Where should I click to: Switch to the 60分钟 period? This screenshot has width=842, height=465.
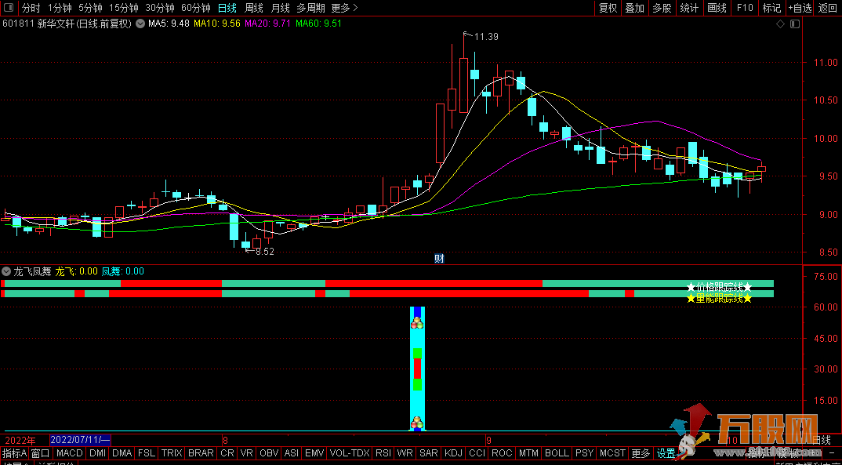pyautogui.click(x=195, y=8)
